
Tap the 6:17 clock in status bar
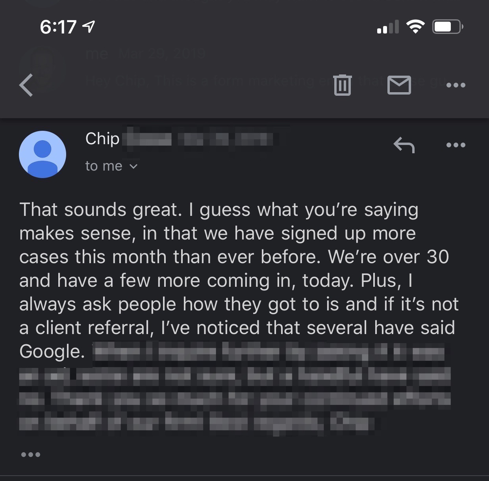[x=58, y=27]
